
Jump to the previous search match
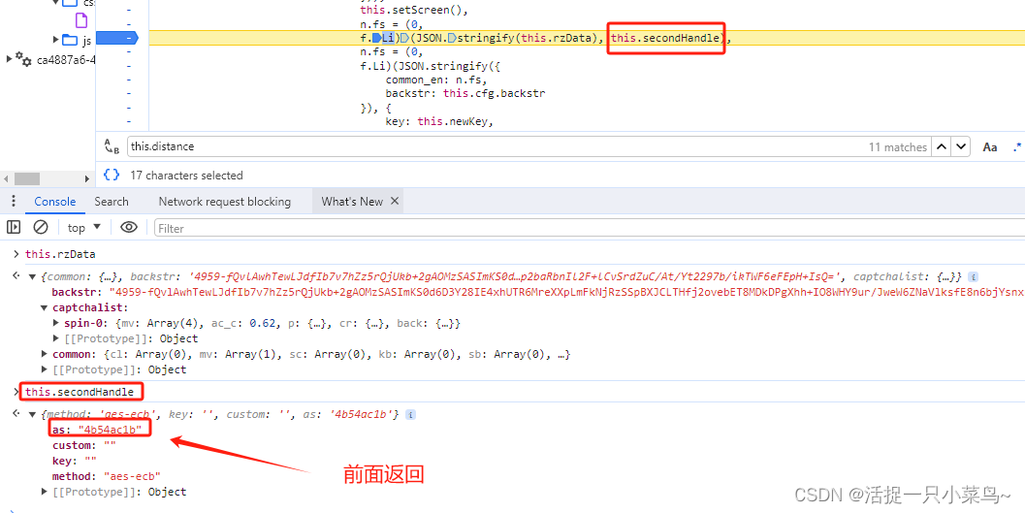[x=941, y=146]
